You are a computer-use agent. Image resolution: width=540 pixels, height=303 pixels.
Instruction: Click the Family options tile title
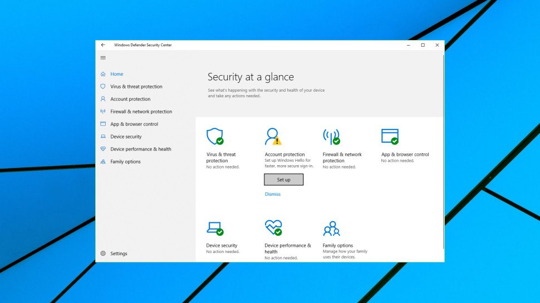[x=337, y=246]
